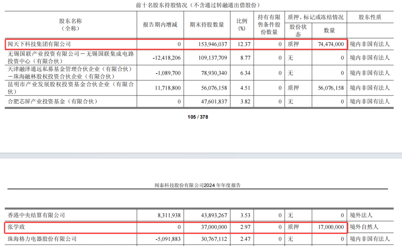Click the 股东性质 column header

[x=370, y=17]
